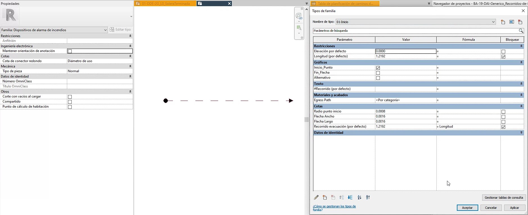Screen dimensions: 528x215
Task: Click the new parameter icon at bottom
Action: [x=325, y=198]
